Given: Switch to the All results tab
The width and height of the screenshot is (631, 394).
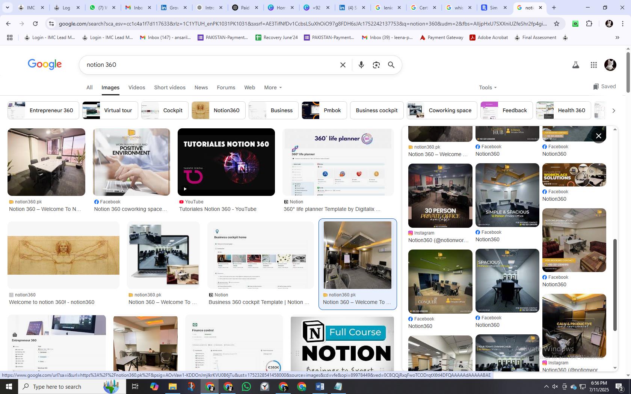Looking at the screenshot, I should tap(89, 87).
